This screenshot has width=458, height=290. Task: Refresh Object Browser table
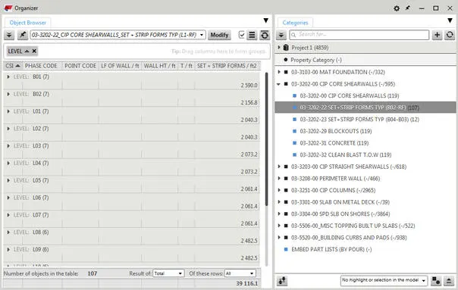click(x=265, y=36)
